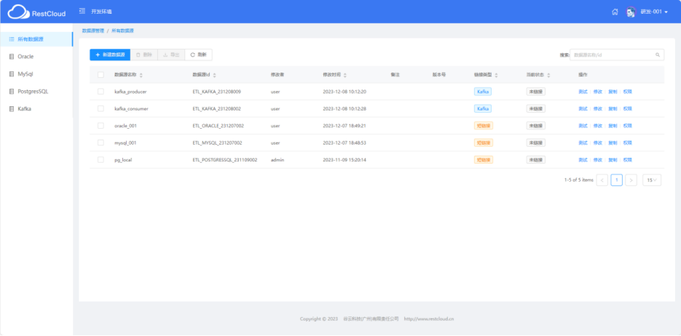Click the 刷新 refresh button
Image resolution: width=681 pixels, height=336 pixels.
click(x=199, y=55)
